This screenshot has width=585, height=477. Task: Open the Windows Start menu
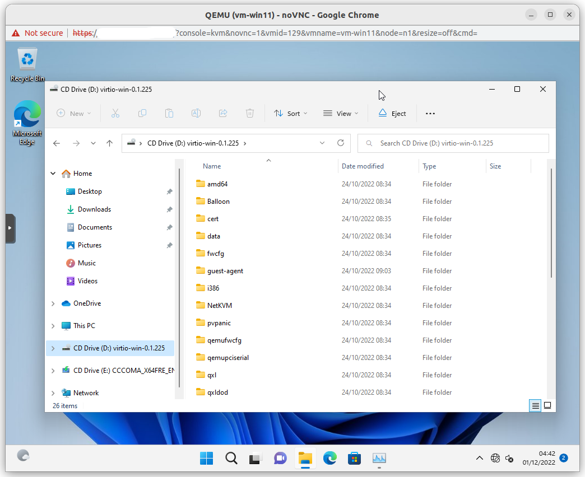pyautogui.click(x=206, y=459)
